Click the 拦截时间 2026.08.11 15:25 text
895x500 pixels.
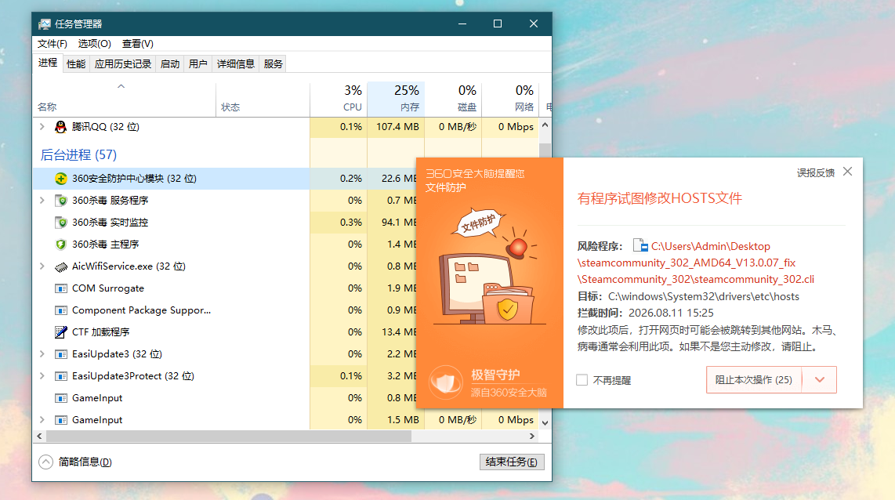[x=646, y=313]
